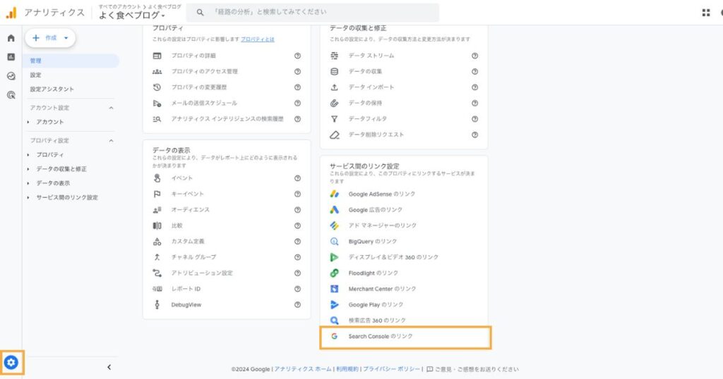The image size is (723, 379).
Task: Open Floodlight のリンク
Action: (x=374, y=273)
